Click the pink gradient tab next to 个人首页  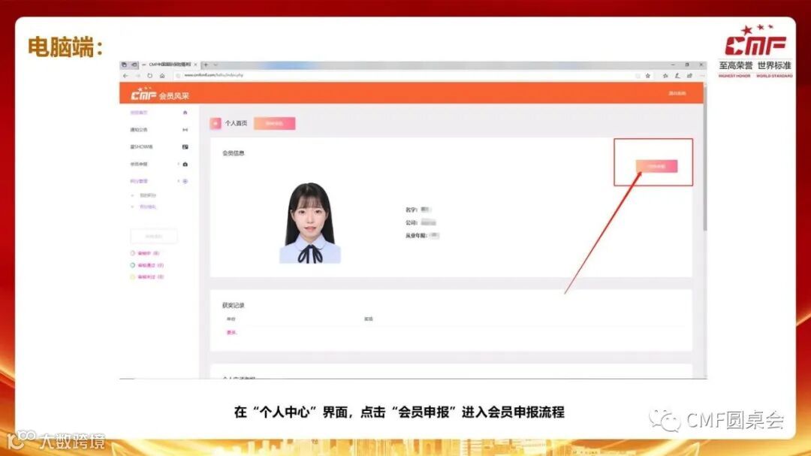(x=274, y=123)
